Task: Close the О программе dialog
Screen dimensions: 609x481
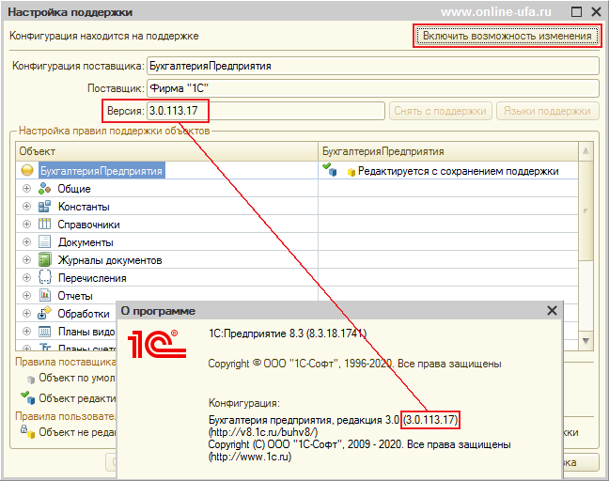Action: (x=552, y=312)
